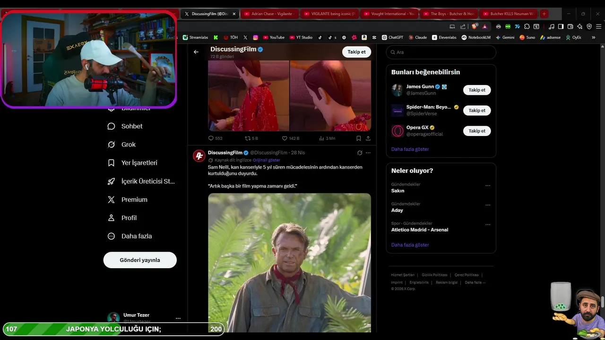Click the Ara search field
This screenshot has height=340, width=605.
tap(441, 52)
